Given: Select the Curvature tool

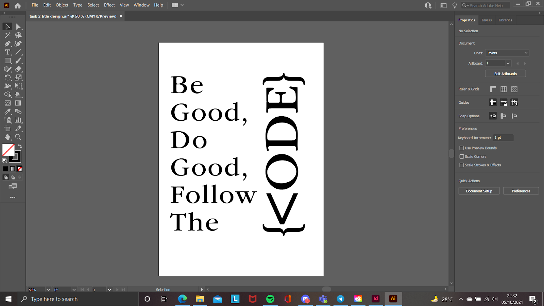Looking at the screenshot, I should 18,44.
